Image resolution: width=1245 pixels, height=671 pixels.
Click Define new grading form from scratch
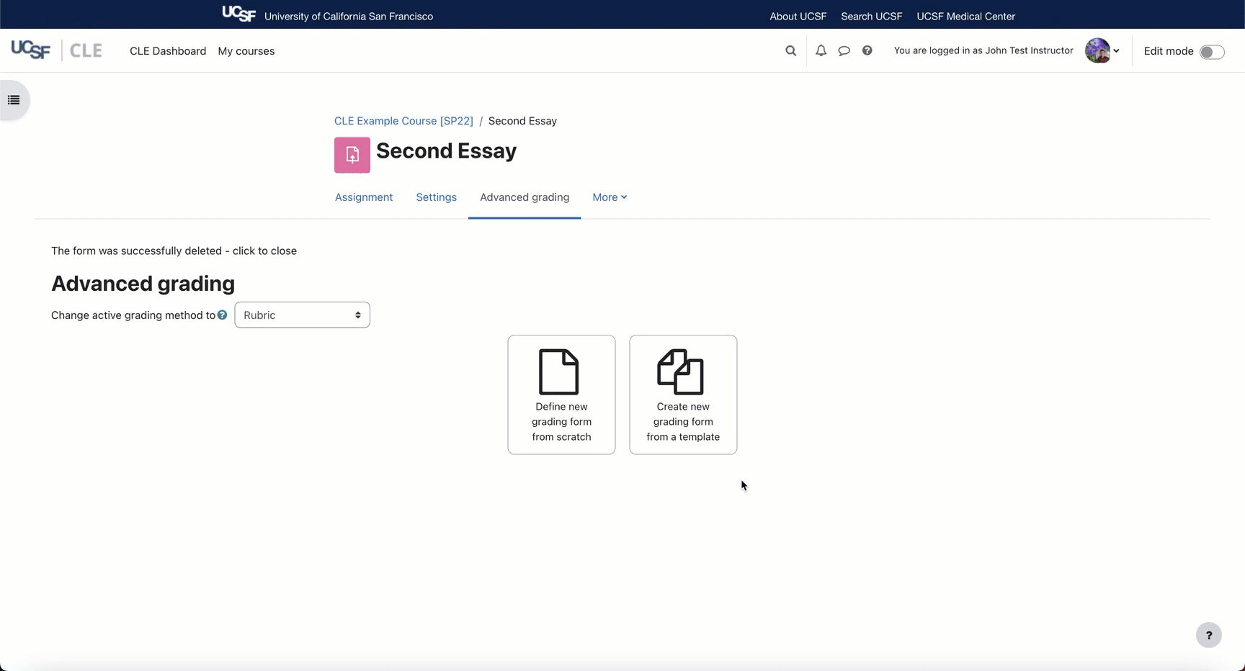561,395
